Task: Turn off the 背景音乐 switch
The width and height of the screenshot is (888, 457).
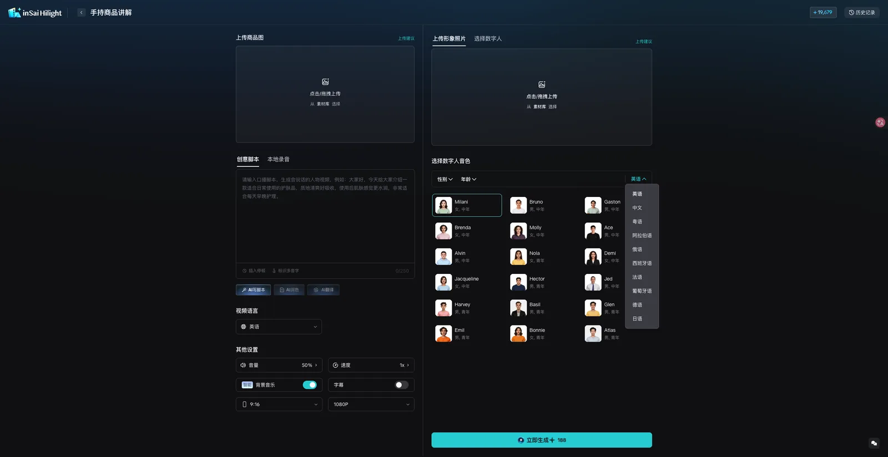Action: pyautogui.click(x=310, y=385)
